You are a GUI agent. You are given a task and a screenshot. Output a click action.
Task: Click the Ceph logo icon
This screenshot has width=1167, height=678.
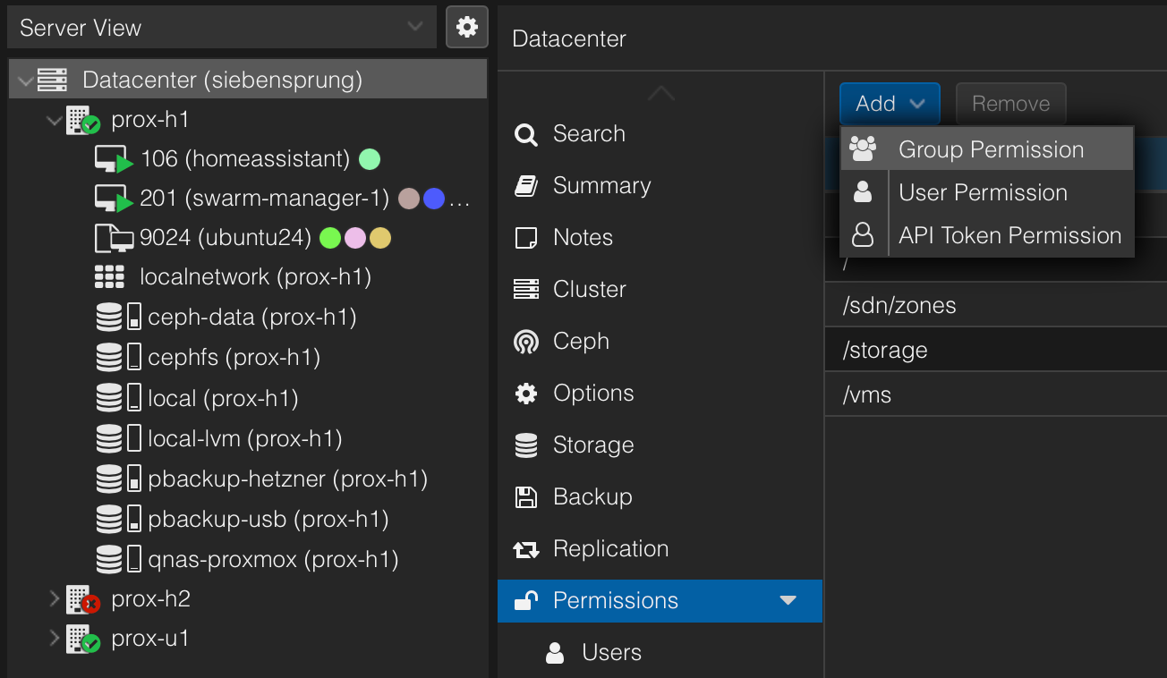coord(526,342)
